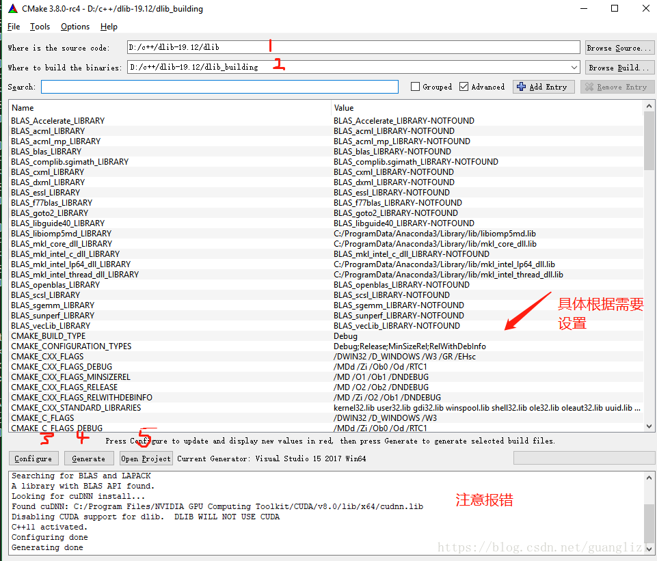
Task: Click the source code path field
Action: [353, 47]
